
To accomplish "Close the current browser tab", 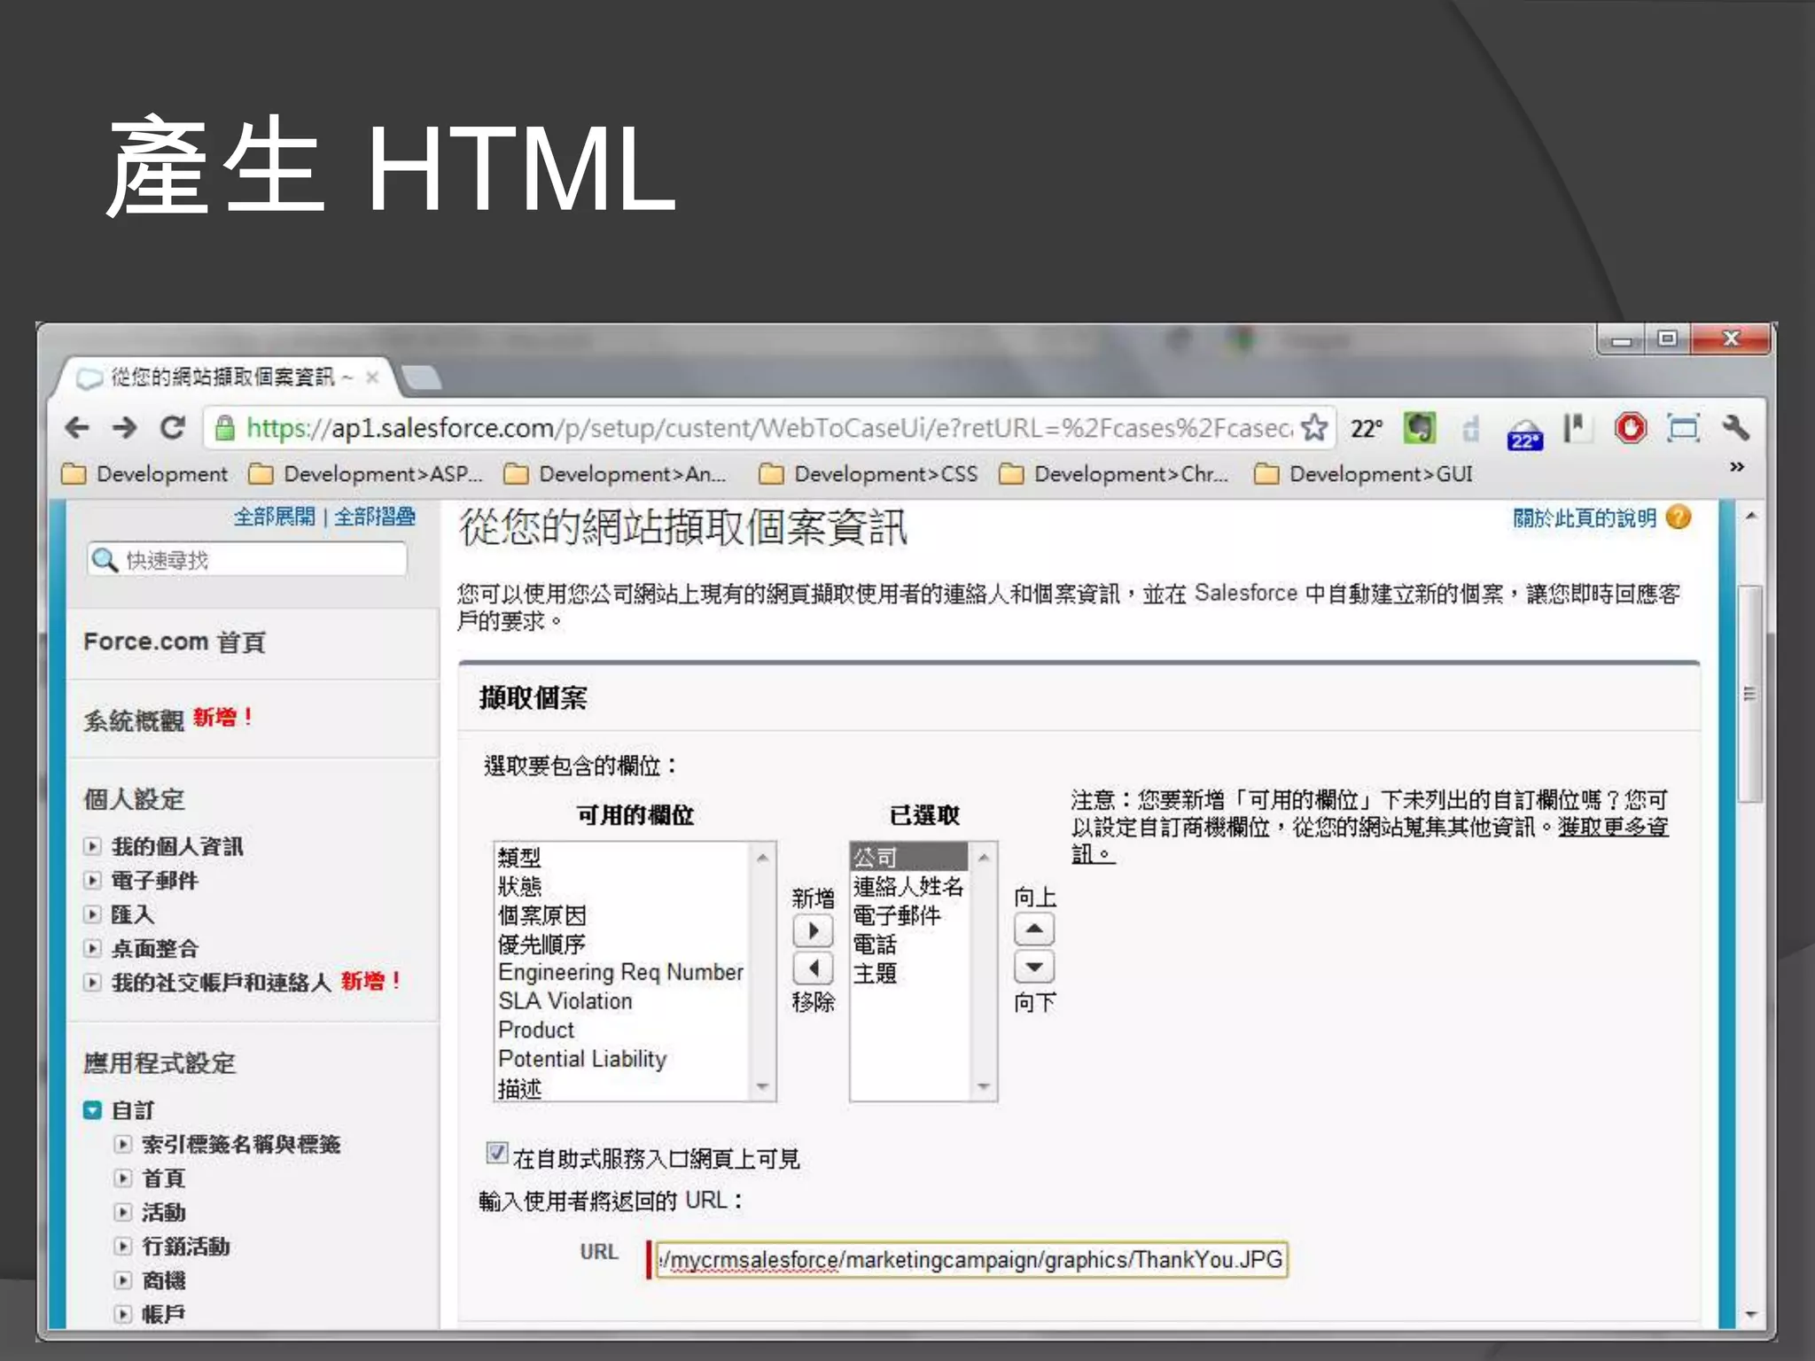I will coord(373,378).
